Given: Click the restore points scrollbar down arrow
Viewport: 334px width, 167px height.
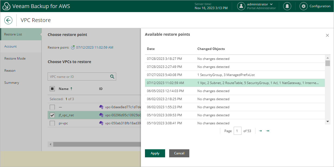Looking at the screenshot, I should click(328, 121).
